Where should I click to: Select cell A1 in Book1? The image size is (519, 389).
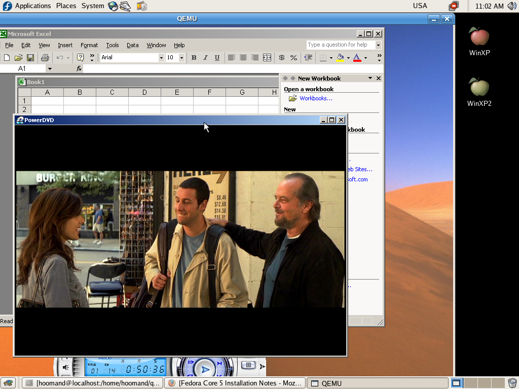(47, 101)
